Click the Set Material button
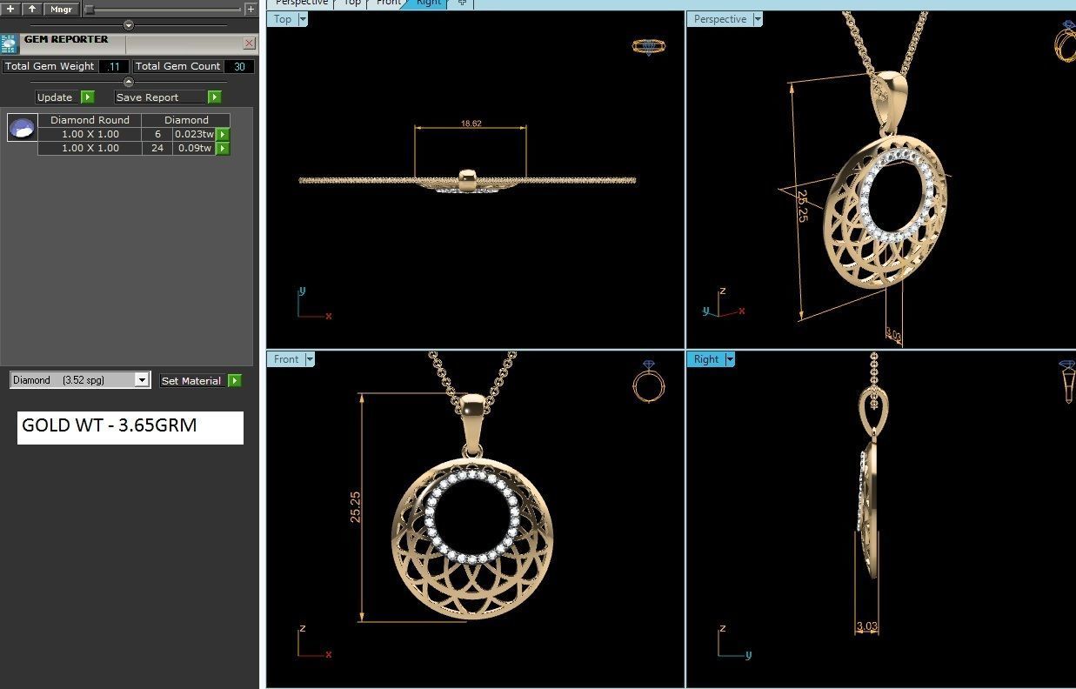 tap(191, 381)
